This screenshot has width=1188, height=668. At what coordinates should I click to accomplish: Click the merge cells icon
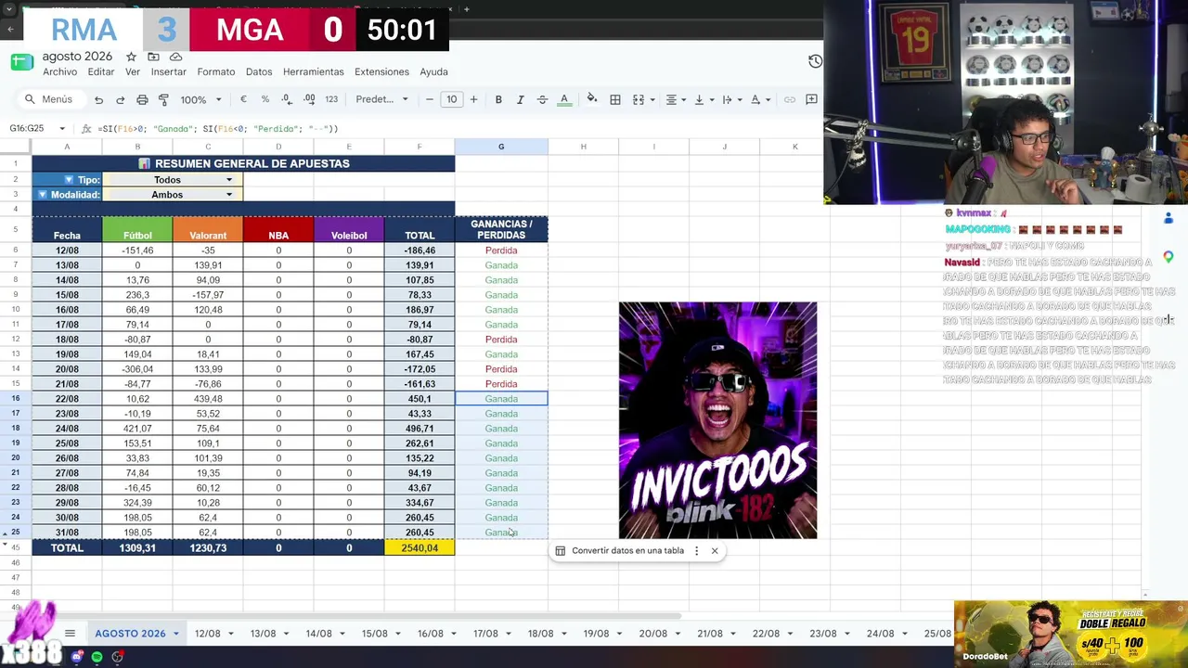(639, 100)
